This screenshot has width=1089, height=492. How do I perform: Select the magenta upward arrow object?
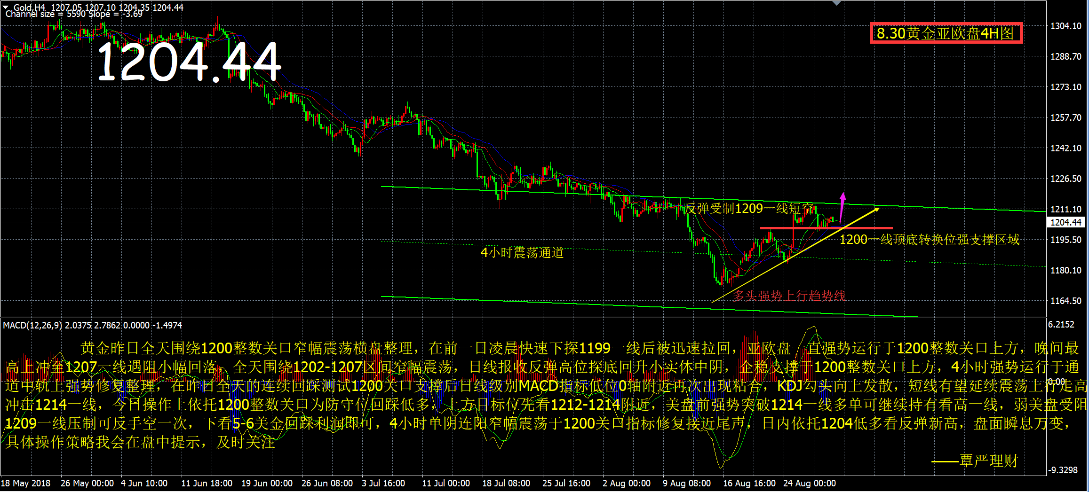coord(842,207)
